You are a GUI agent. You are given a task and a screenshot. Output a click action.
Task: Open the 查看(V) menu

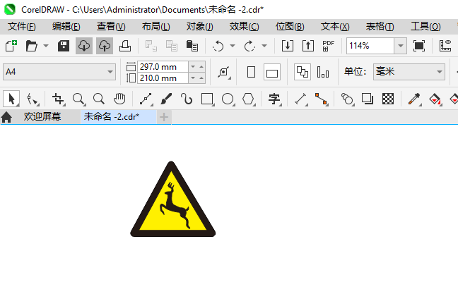pos(111,27)
